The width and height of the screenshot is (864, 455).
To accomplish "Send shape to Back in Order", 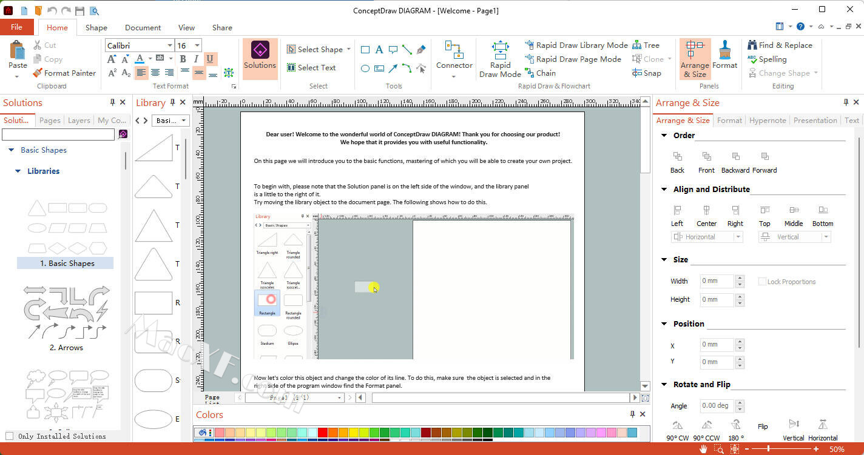I will tap(677, 162).
